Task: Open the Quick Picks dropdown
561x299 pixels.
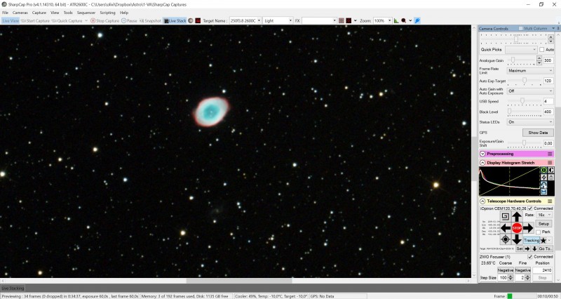Action: pyautogui.click(x=521, y=49)
